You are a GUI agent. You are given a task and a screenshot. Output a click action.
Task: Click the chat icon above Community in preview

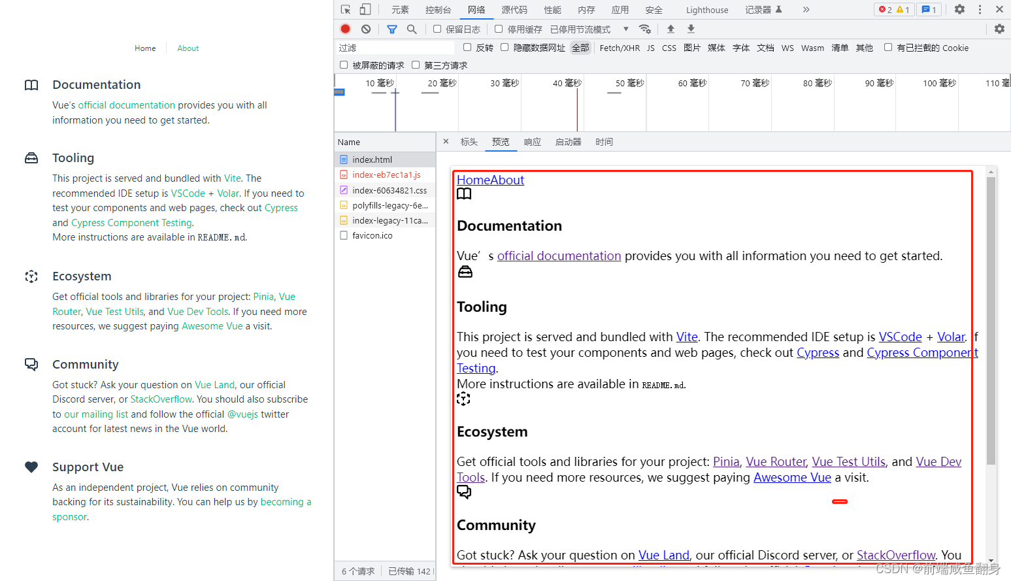click(x=464, y=492)
